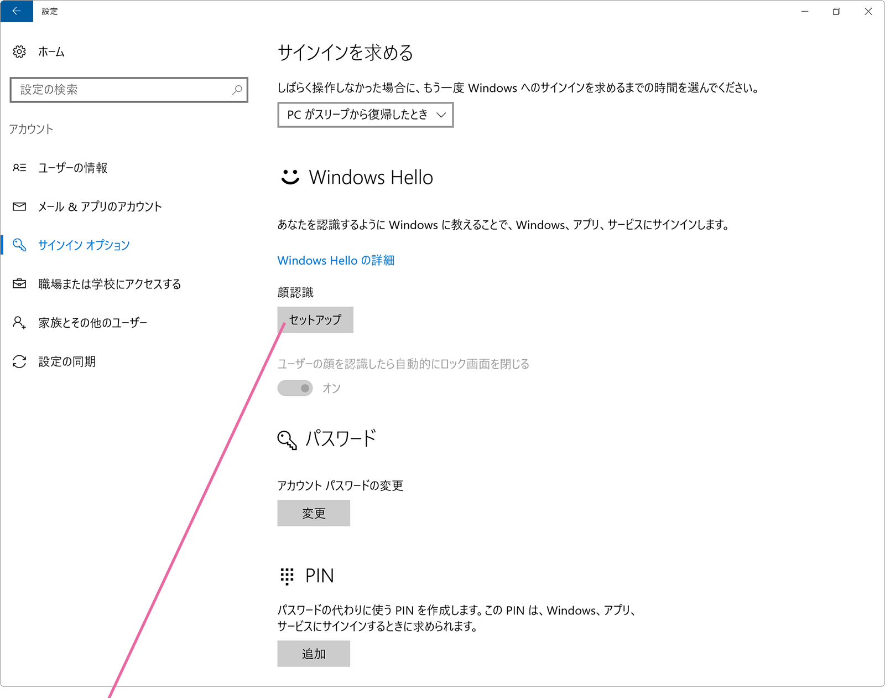Click the search magnifier icon
The height and width of the screenshot is (698, 885).
click(237, 90)
